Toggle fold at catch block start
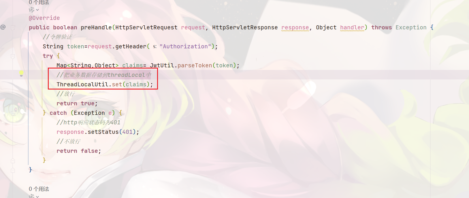The image size is (469, 198). coord(13,113)
